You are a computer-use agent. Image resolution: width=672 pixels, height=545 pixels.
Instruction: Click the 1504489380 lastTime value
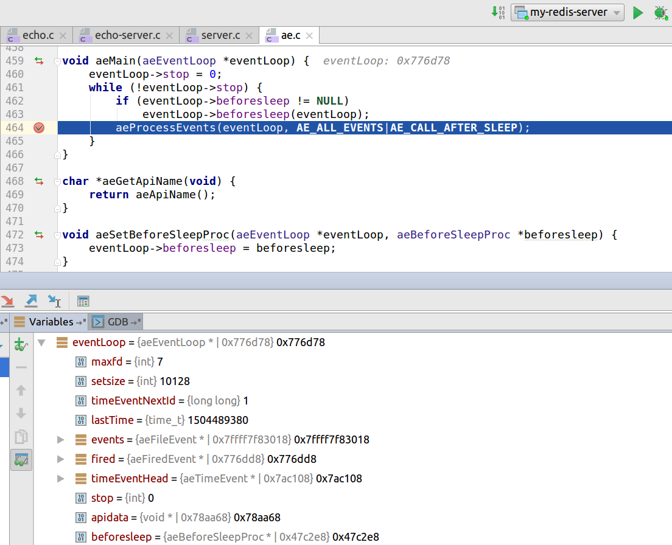pyautogui.click(x=218, y=420)
